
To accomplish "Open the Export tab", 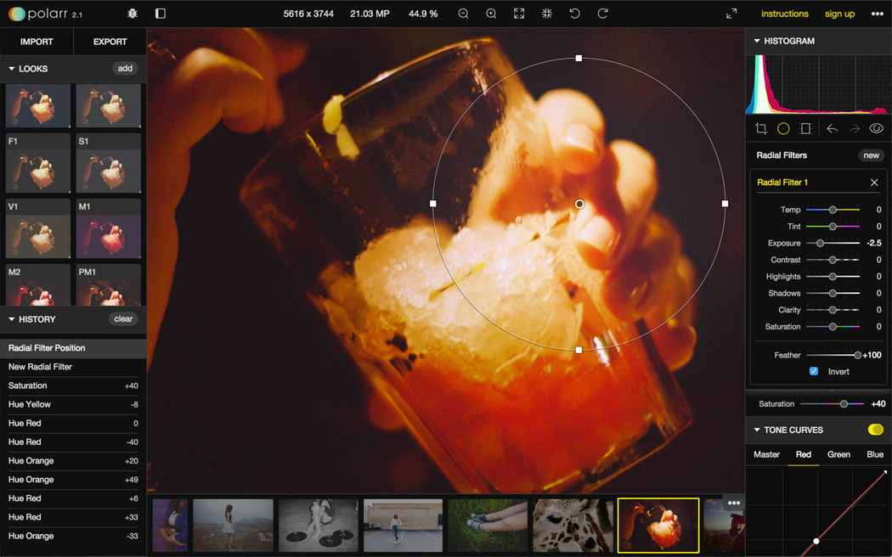I will pyautogui.click(x=110, y=42).
